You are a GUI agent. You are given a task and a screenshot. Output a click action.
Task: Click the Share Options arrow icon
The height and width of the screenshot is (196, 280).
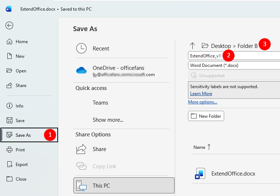[x=81, y=149]
